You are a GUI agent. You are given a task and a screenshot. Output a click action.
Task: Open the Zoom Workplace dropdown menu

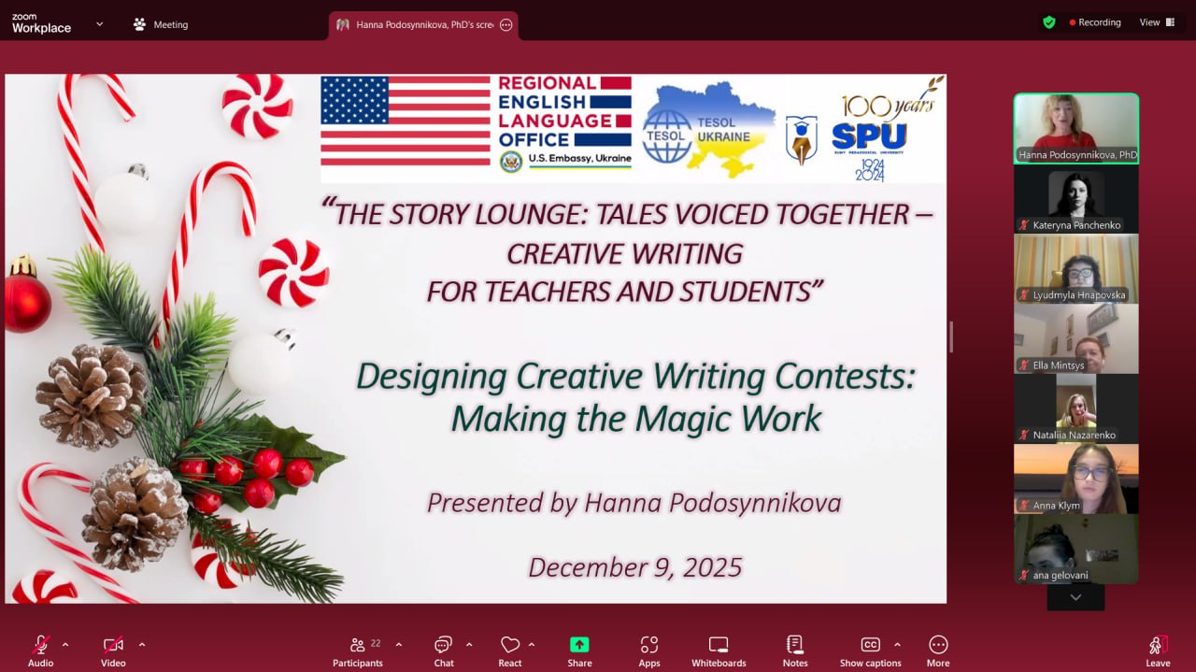[x=99, y=24]
